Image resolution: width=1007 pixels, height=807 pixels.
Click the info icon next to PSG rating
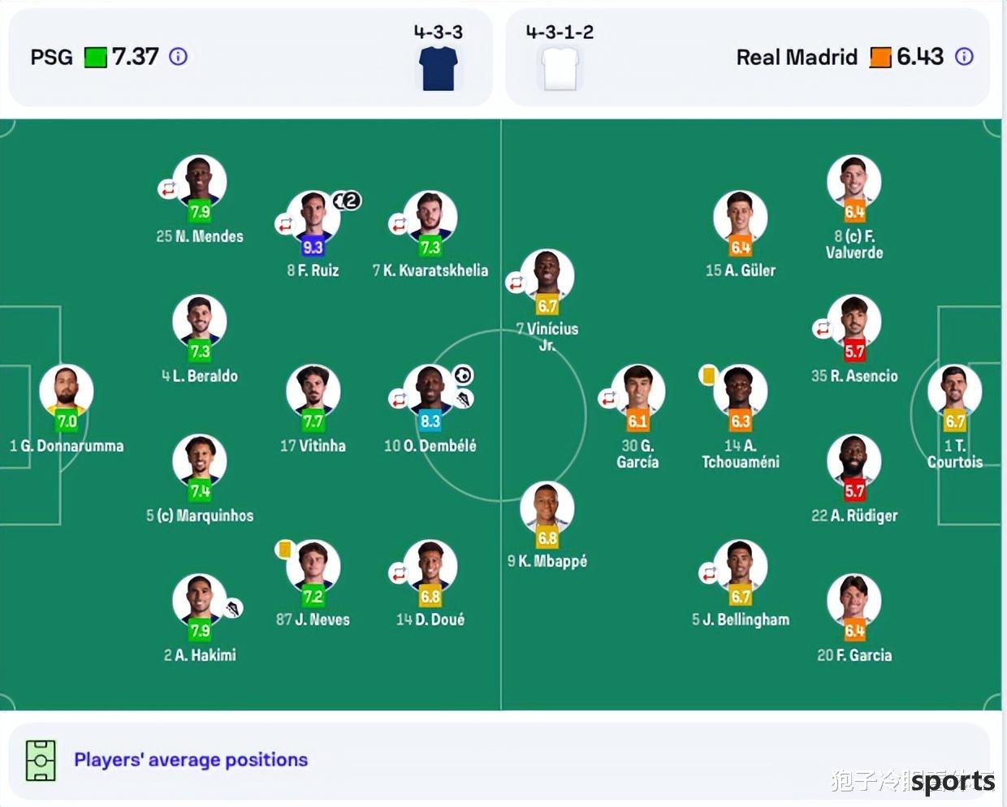click(178, 57)
